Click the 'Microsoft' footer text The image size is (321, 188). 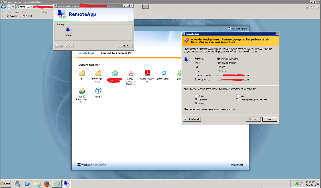tap(237, 165)
